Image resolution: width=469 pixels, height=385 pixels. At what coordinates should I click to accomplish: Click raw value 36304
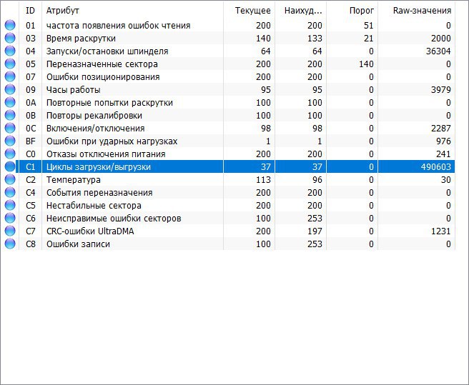pyautogui.click(x=438, y=51)
